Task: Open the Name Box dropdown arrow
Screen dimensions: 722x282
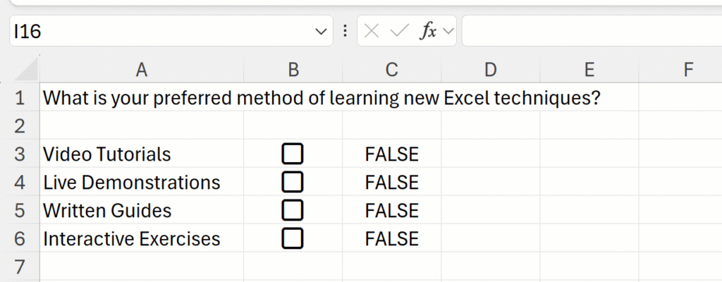Action: click(321, 31)
